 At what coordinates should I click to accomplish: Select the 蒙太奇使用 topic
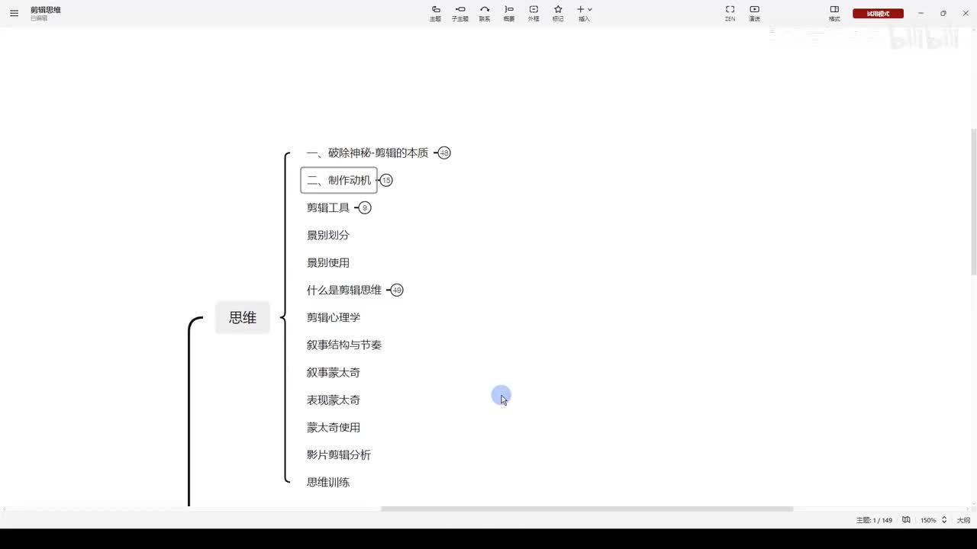334,427
